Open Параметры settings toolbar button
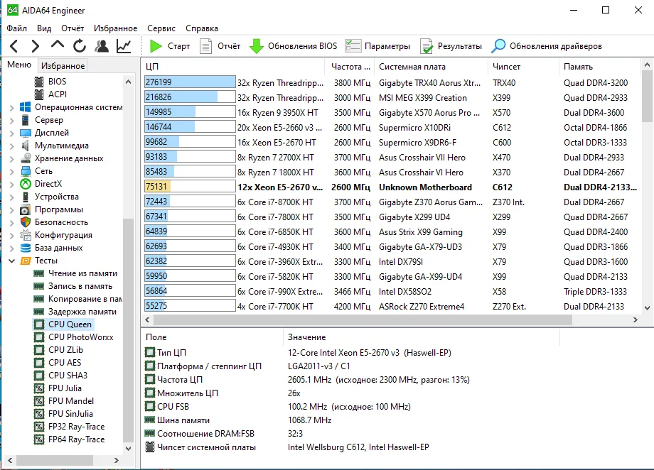Viewport: 654px width, 470px height. pyautogui.click(x=377, y=46)
